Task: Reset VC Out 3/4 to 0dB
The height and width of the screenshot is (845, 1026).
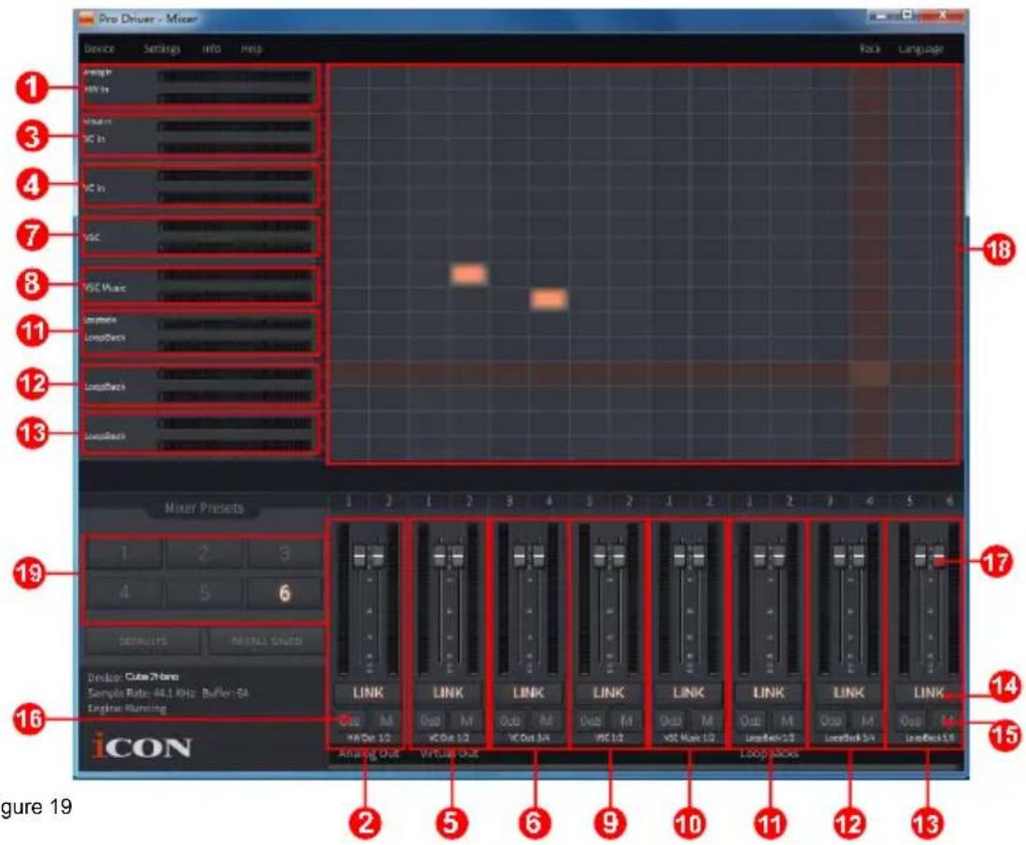Action: 510,721
